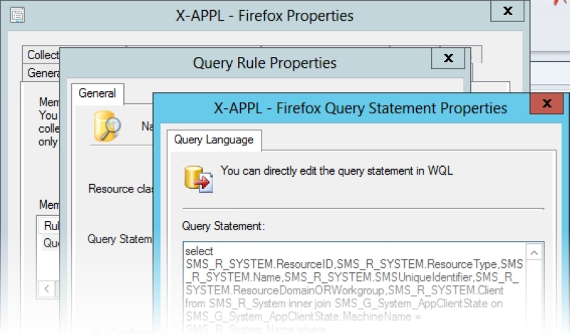Switch to the Query Language tab
The width and height of the screenshot is (570, 335).
tap(214, 140)
